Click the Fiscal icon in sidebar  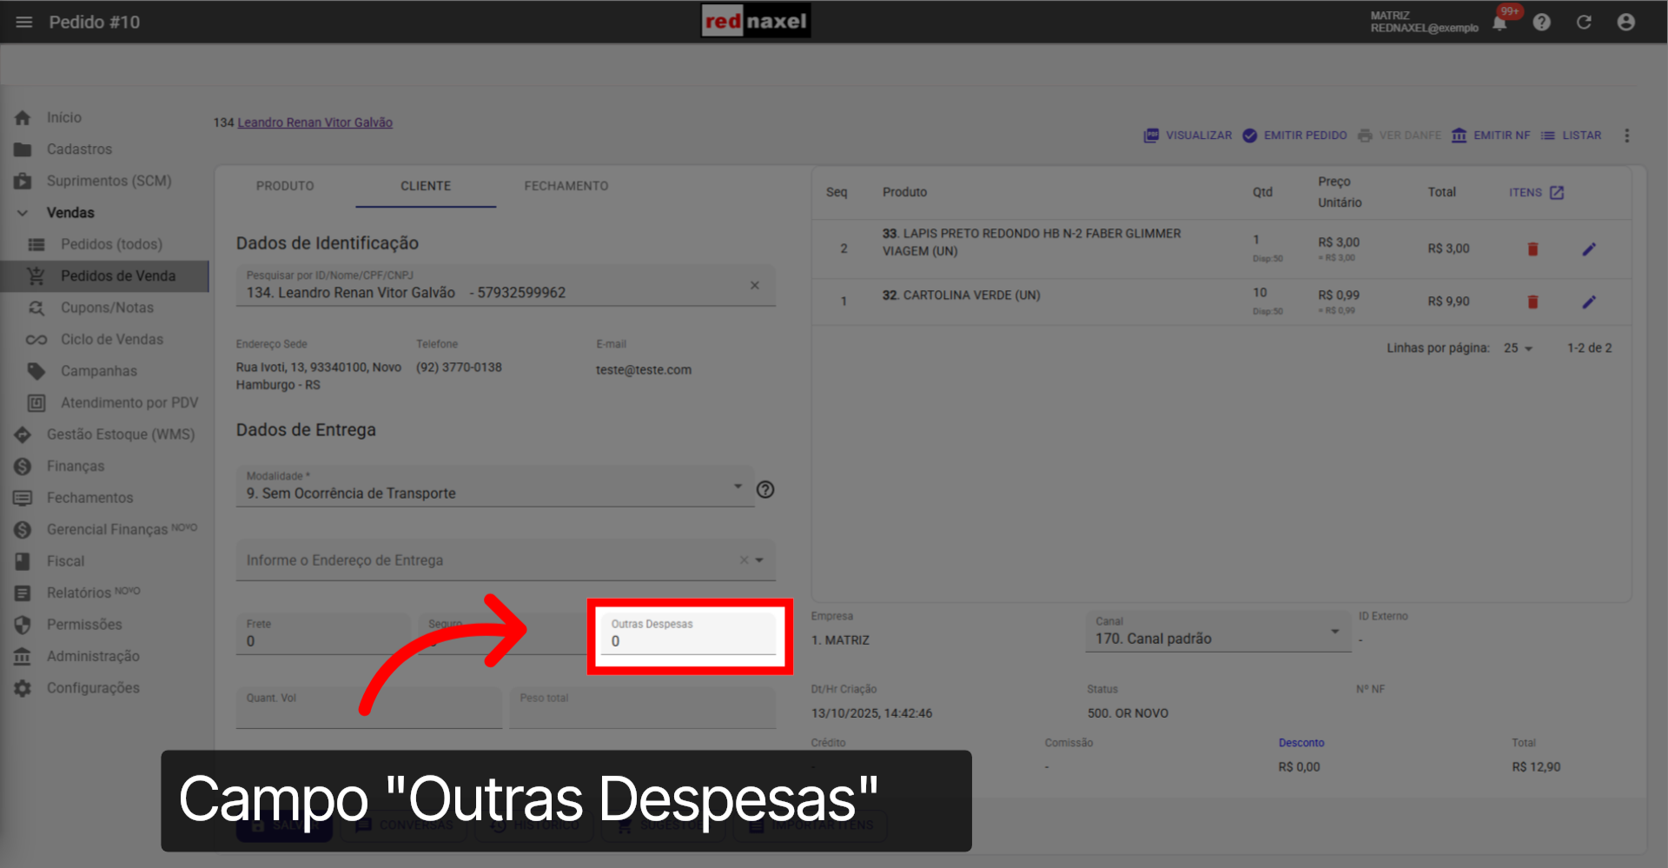23,561
